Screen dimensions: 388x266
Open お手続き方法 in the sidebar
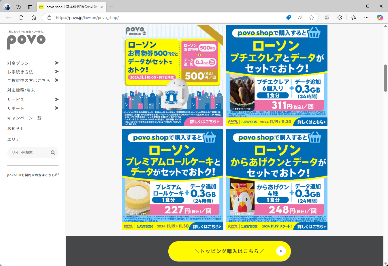click(20, 72)
